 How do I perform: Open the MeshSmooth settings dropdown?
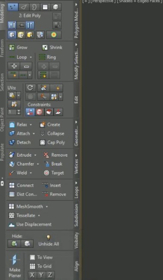click(x=47, y=207)
